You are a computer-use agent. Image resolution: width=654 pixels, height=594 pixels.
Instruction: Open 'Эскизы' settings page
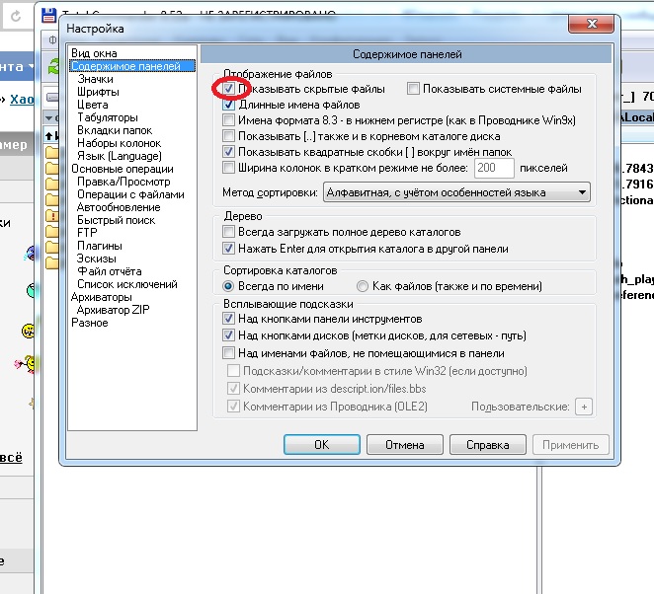coord(97,259)
